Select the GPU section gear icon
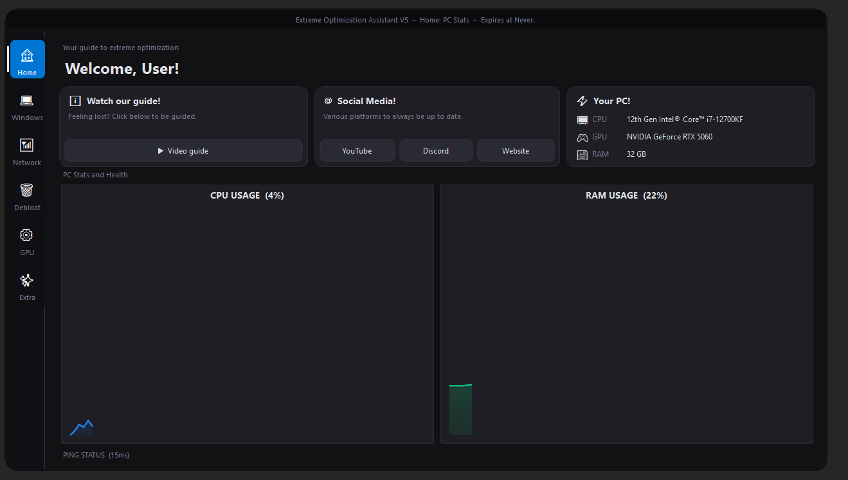Image resolution: width=848 pixels, height=480 pixels. pos(26,235)
